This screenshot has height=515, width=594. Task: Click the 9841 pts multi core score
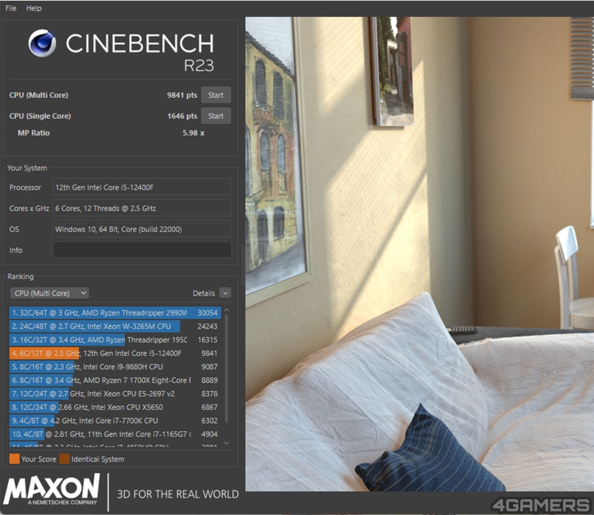(x=182, y=95)
